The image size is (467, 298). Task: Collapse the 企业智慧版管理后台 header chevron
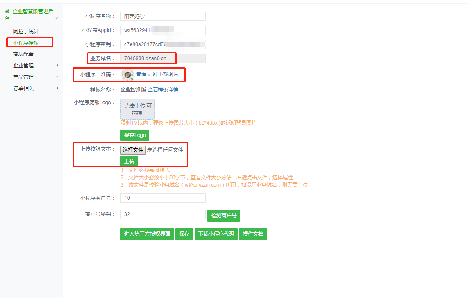(56, 18)
